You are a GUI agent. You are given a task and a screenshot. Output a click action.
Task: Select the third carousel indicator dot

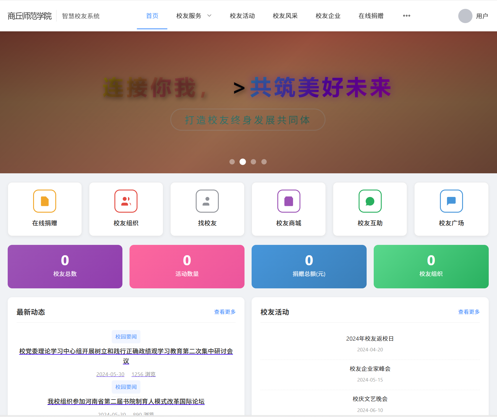(x=253, y=162)
